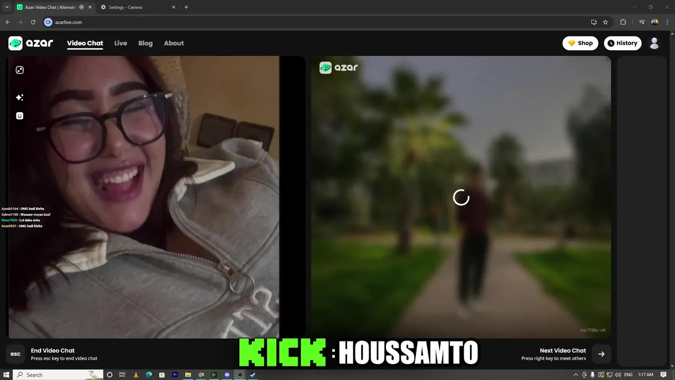Image resolution: width=675 pixels, height=380 pixels.
Task: Click the remote video loading area
Action: click(461, 197)
